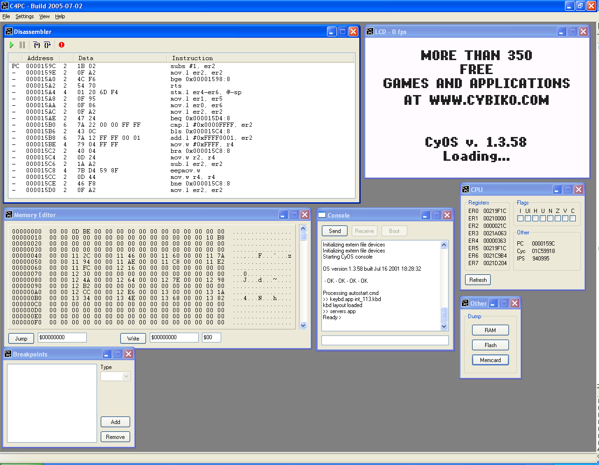Click the Write address input field
Image resolution: width=599 pixels, height=465 pixels.
(x=174, y=337)
